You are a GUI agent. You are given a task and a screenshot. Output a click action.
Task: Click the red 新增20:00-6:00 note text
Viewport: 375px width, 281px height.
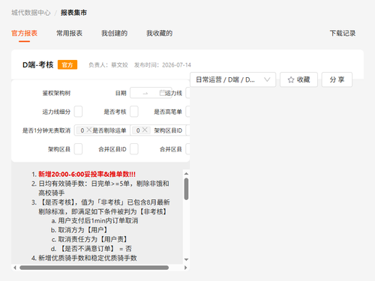click(87, 174)
